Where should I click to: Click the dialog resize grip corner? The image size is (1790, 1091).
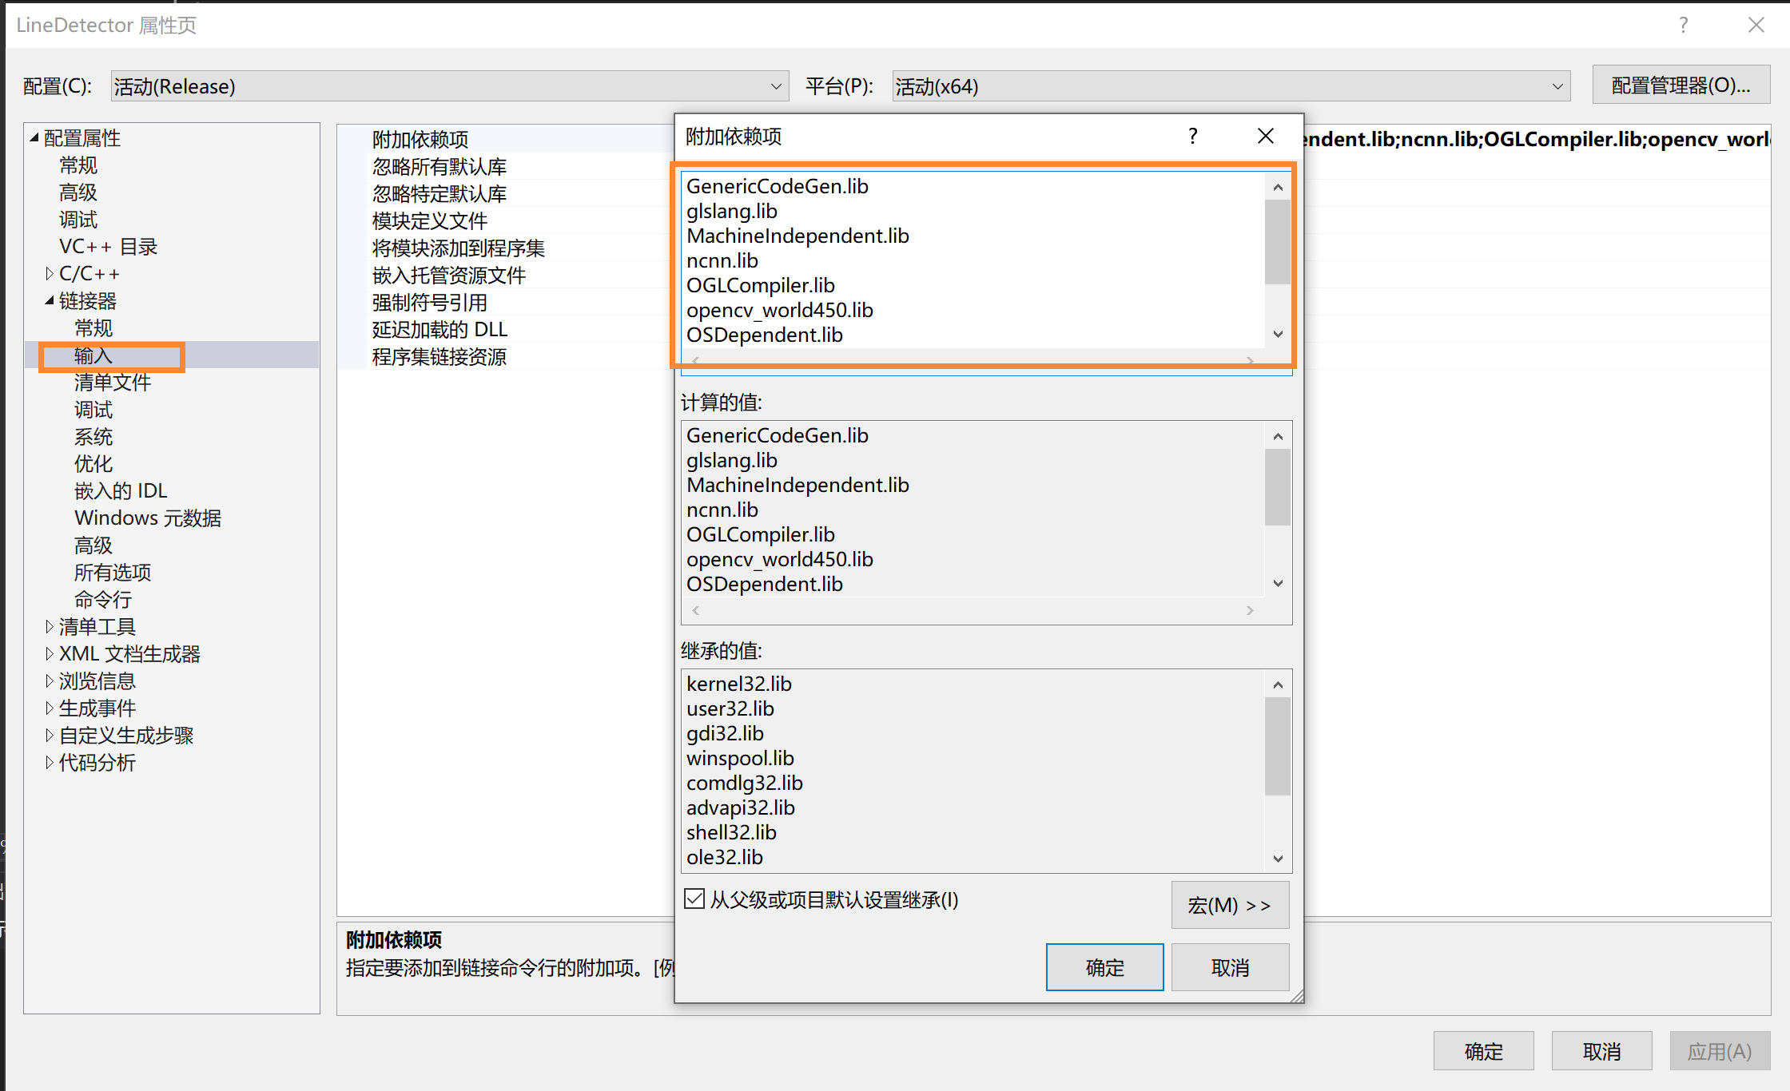[1297, 996]
